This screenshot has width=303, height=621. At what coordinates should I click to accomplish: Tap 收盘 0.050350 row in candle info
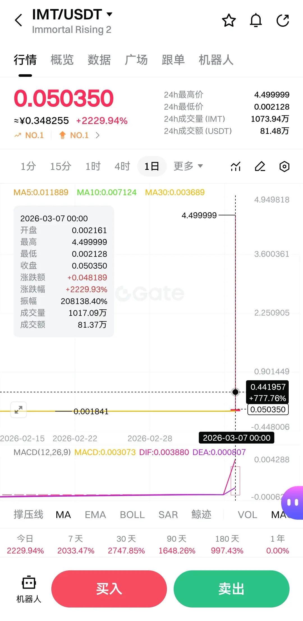64,266
